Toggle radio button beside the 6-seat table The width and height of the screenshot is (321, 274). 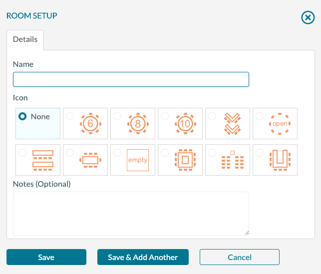click(70, 116)
